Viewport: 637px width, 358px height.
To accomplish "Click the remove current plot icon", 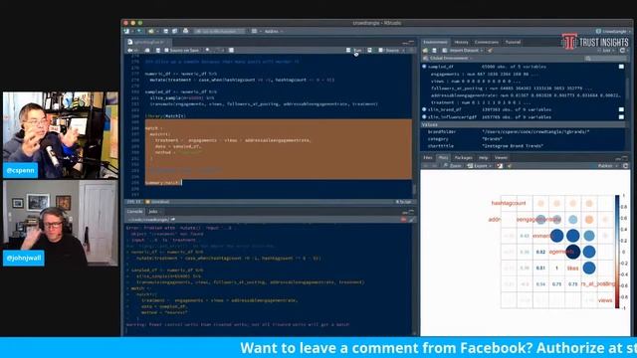I will [x=500, y=166].
